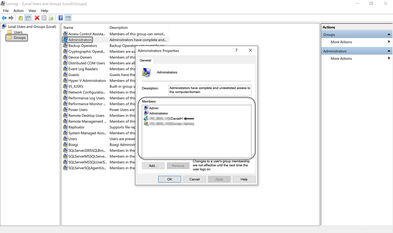Click DanielH domain user icon in Members
393x233 pixels.
tap(146, 119)
